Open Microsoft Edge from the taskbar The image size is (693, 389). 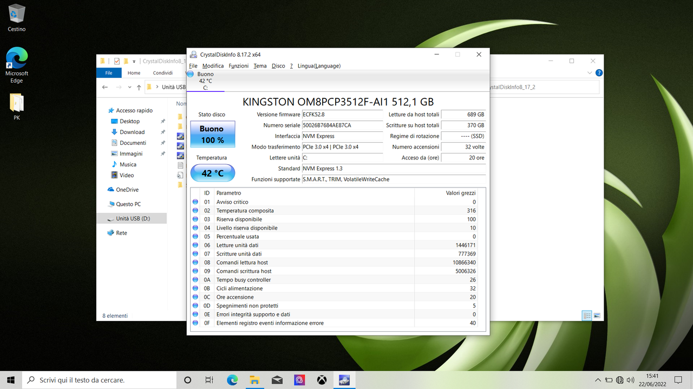coord(232,380)
